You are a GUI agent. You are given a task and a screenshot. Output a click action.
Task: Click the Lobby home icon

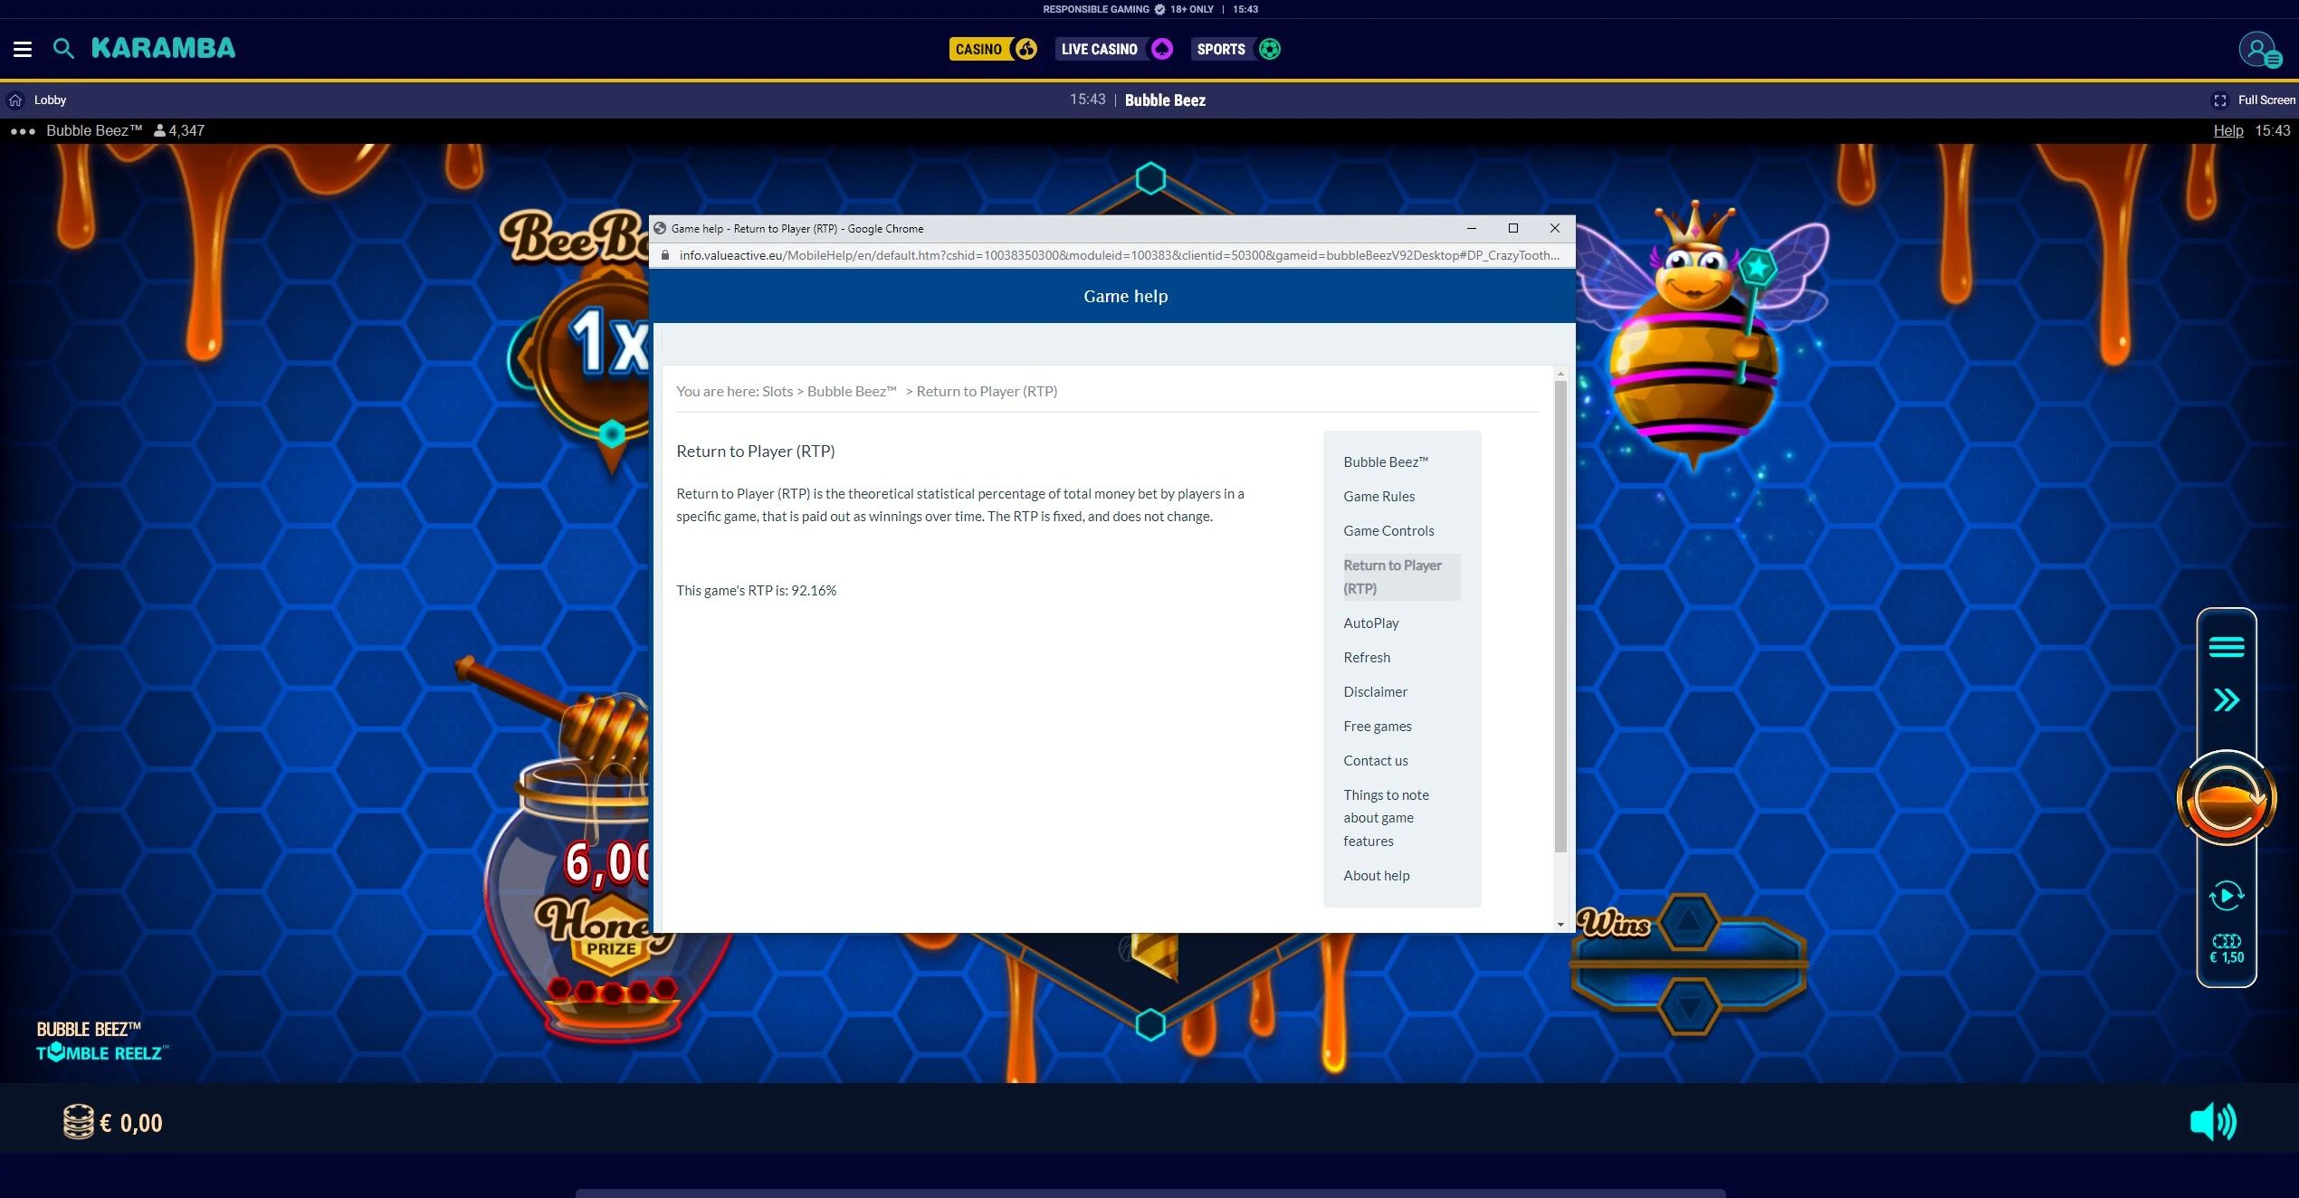(x=15, y=100)
